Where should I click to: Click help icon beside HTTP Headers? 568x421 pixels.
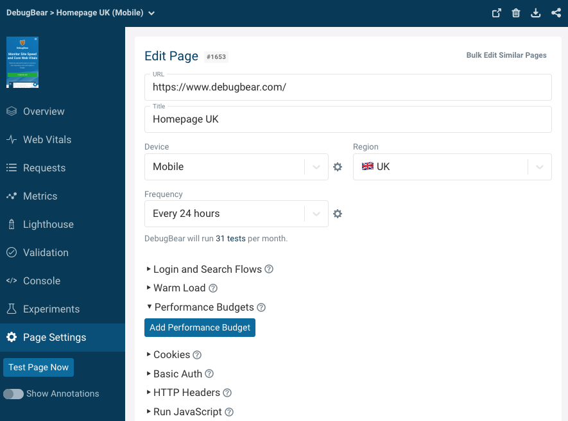[227, 393]
